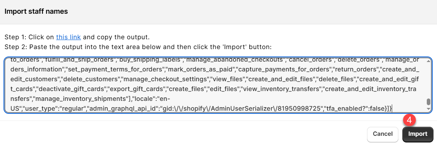Click the scrollbar up arrow in text area

[x=428, y=60]
